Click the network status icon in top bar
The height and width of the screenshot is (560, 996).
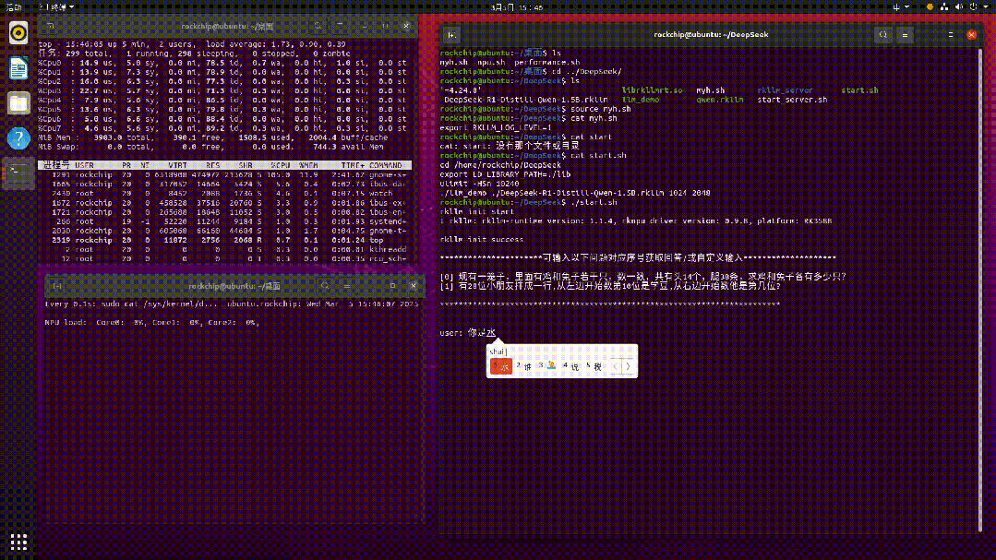point(945,7)
